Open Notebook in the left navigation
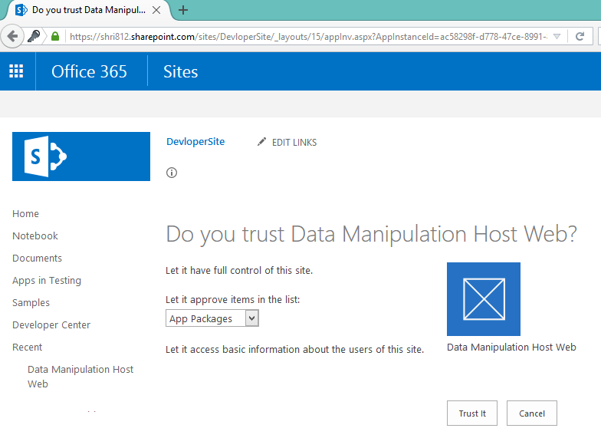Screen dimensions: 601x448 (x=35, y=236)
